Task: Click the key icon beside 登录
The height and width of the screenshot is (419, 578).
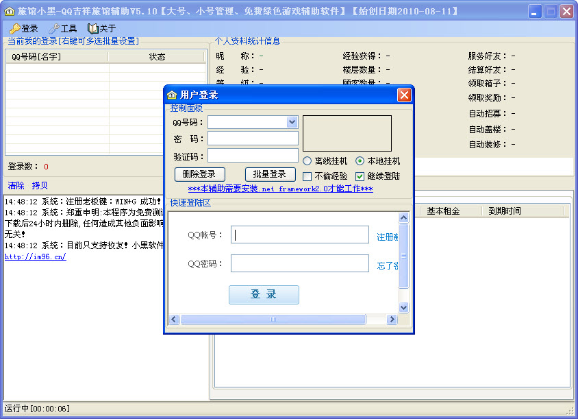Action: [15, 28]
